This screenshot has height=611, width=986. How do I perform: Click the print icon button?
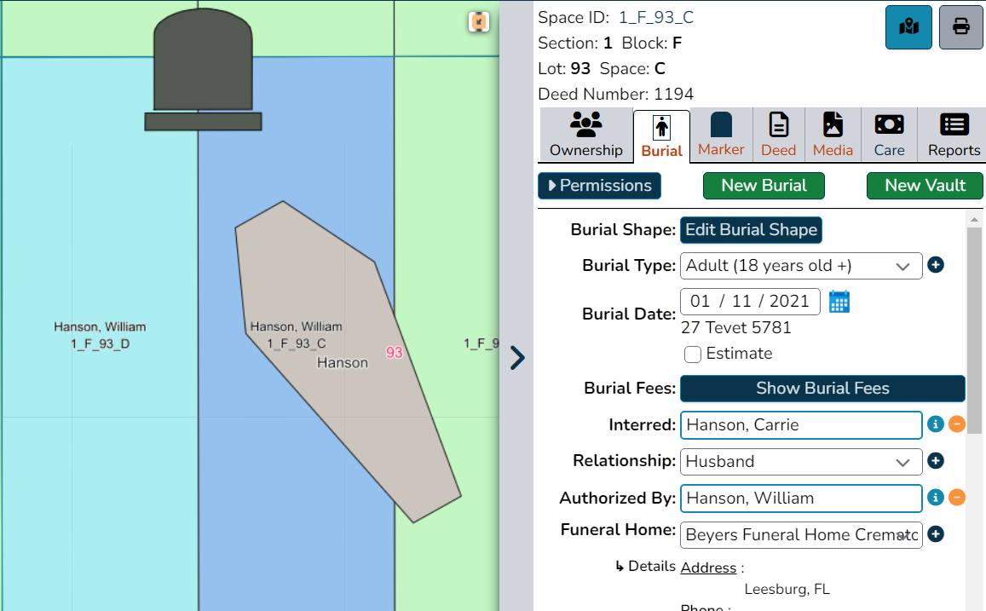tap(960, 27)
